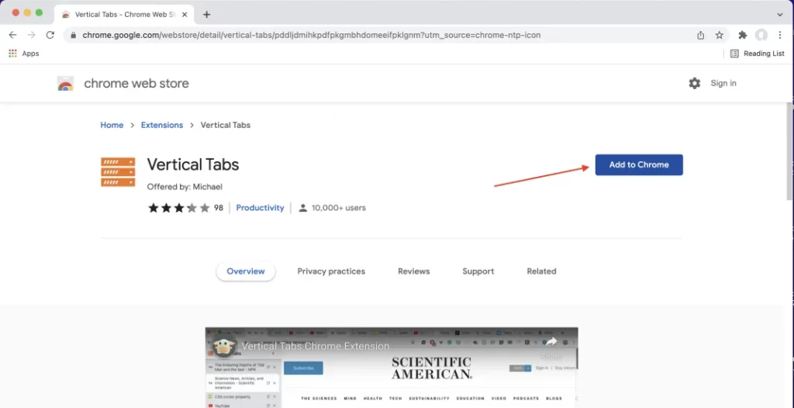Image resolution: width=794 pixels, height=408 pixels.
Task: Open the Reading List
Action: (757, 54)
